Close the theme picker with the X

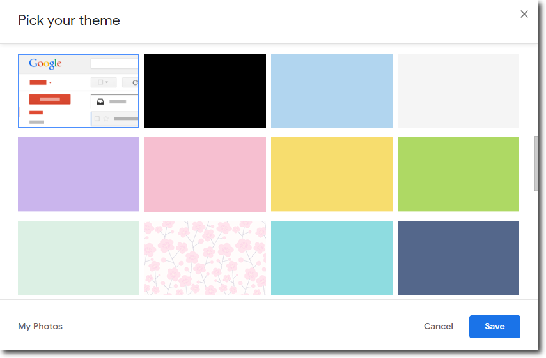(524, 14)
